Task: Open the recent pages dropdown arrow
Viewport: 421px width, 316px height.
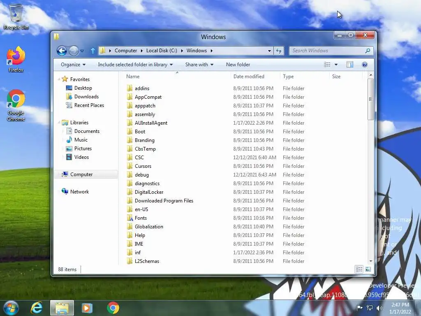Action: [82, 51]
